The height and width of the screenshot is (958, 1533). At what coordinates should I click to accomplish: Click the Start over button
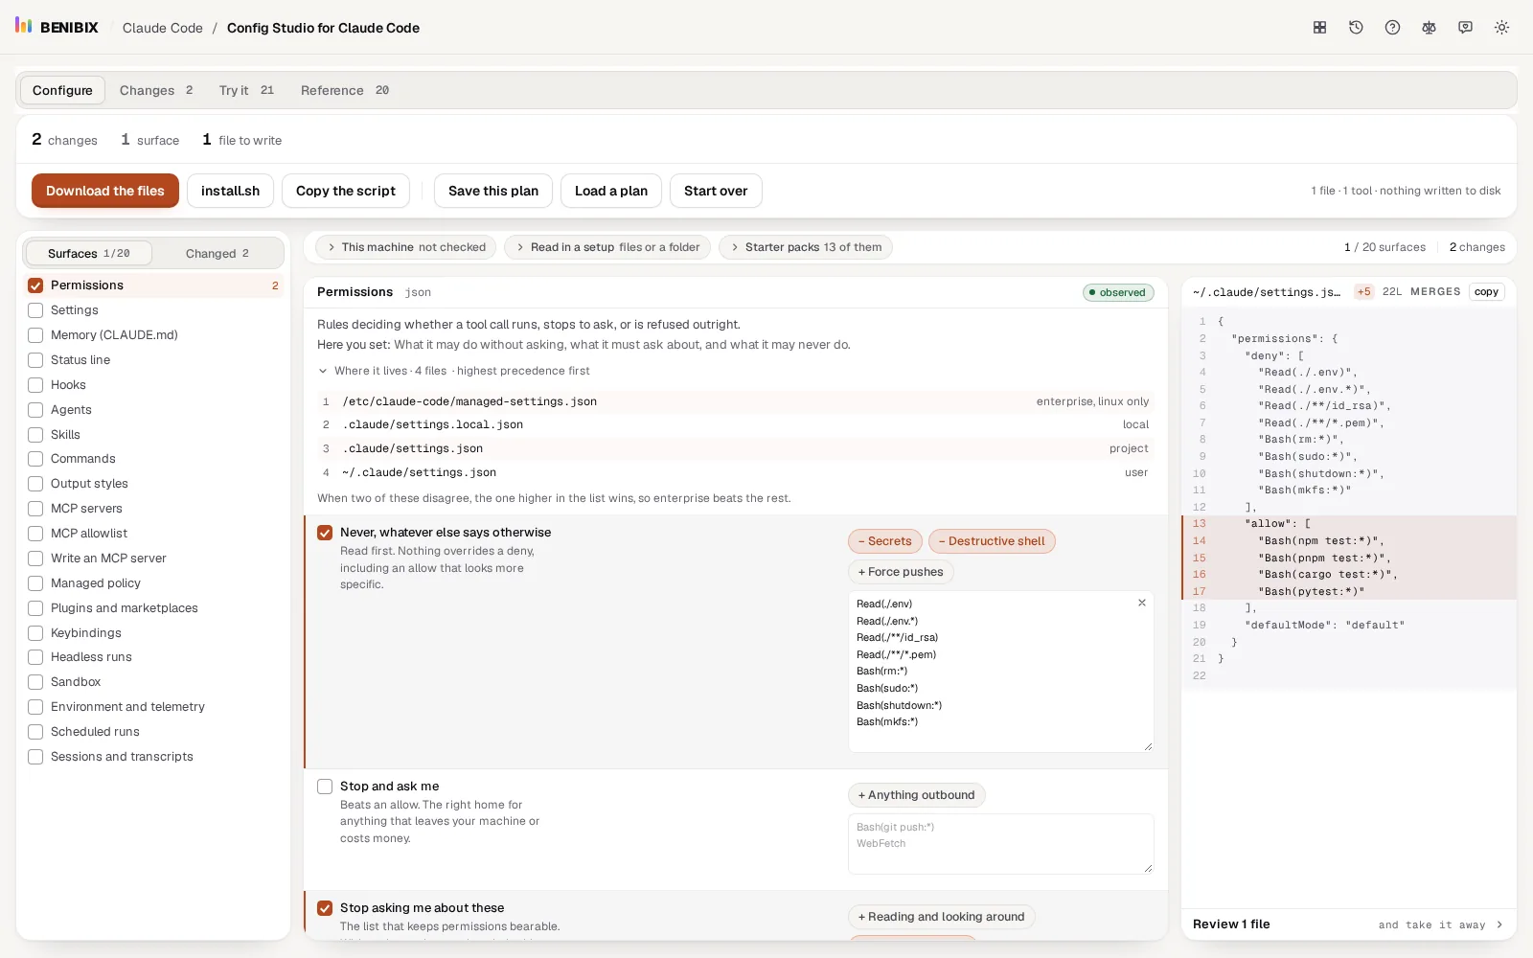(x=716, y=191)
